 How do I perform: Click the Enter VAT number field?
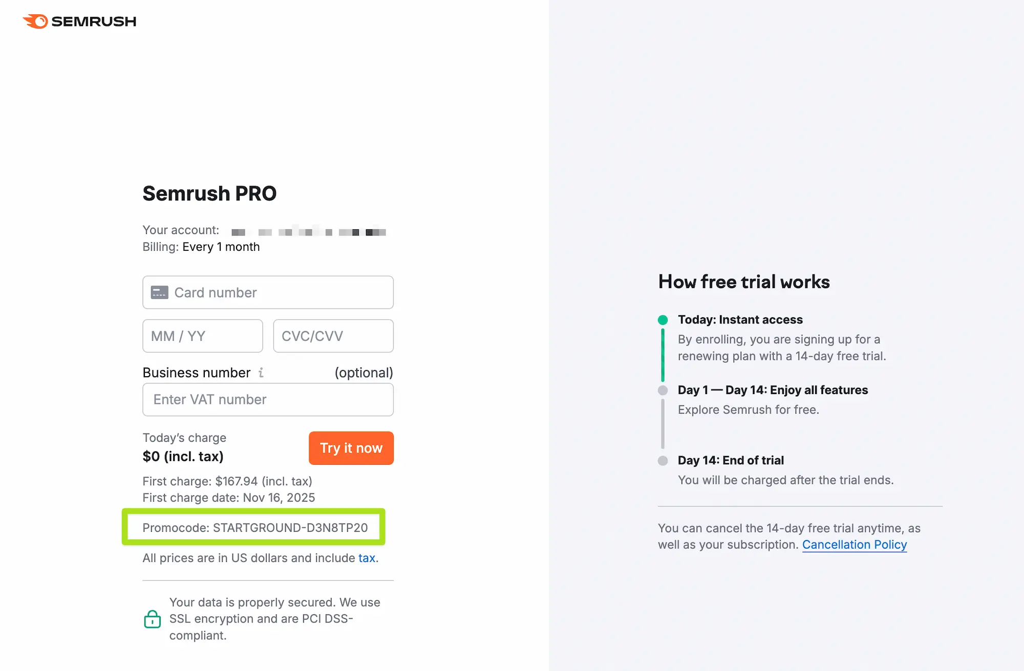[267, 400]
